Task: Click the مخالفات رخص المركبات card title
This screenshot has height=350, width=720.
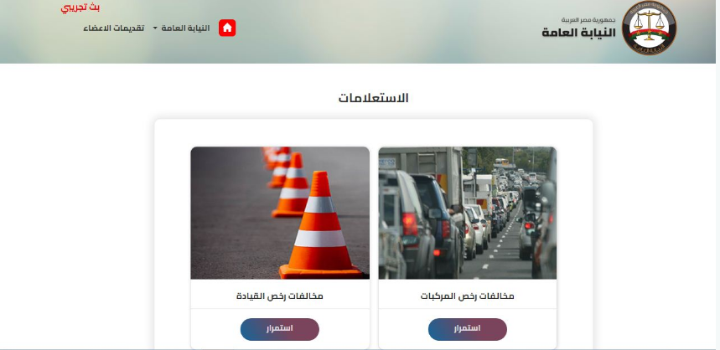Action: tap(468, 296)
